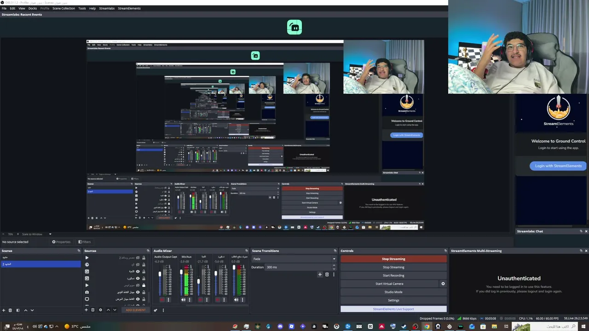
Task: Unmute the Audio Output Capt channel
Action: pos(162,300)
